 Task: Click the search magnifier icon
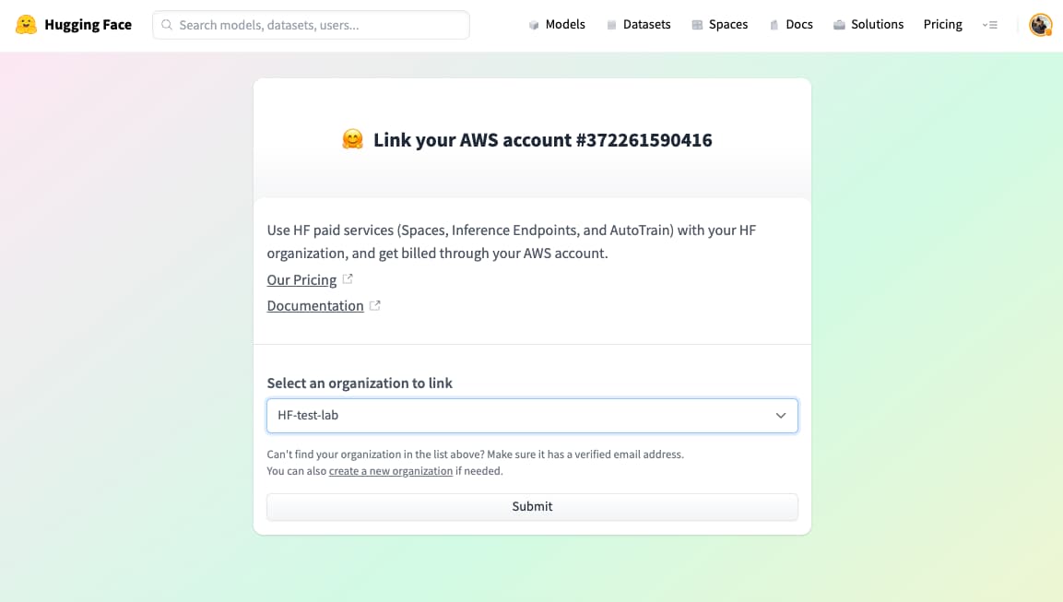coord(167,25)
